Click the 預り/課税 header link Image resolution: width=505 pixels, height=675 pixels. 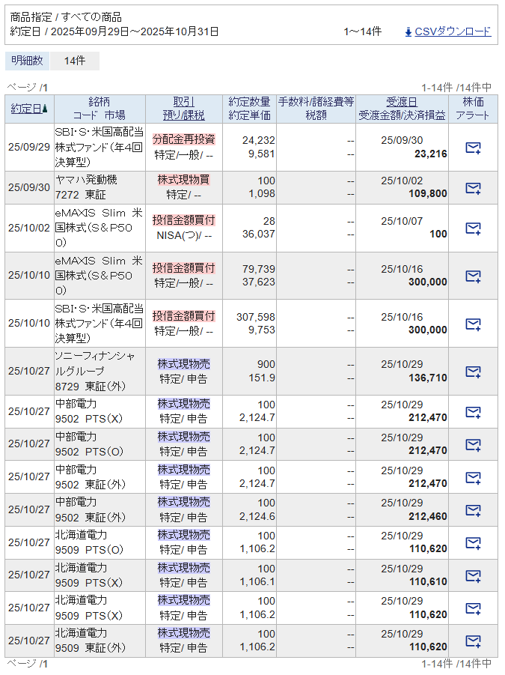coord(183,115)
